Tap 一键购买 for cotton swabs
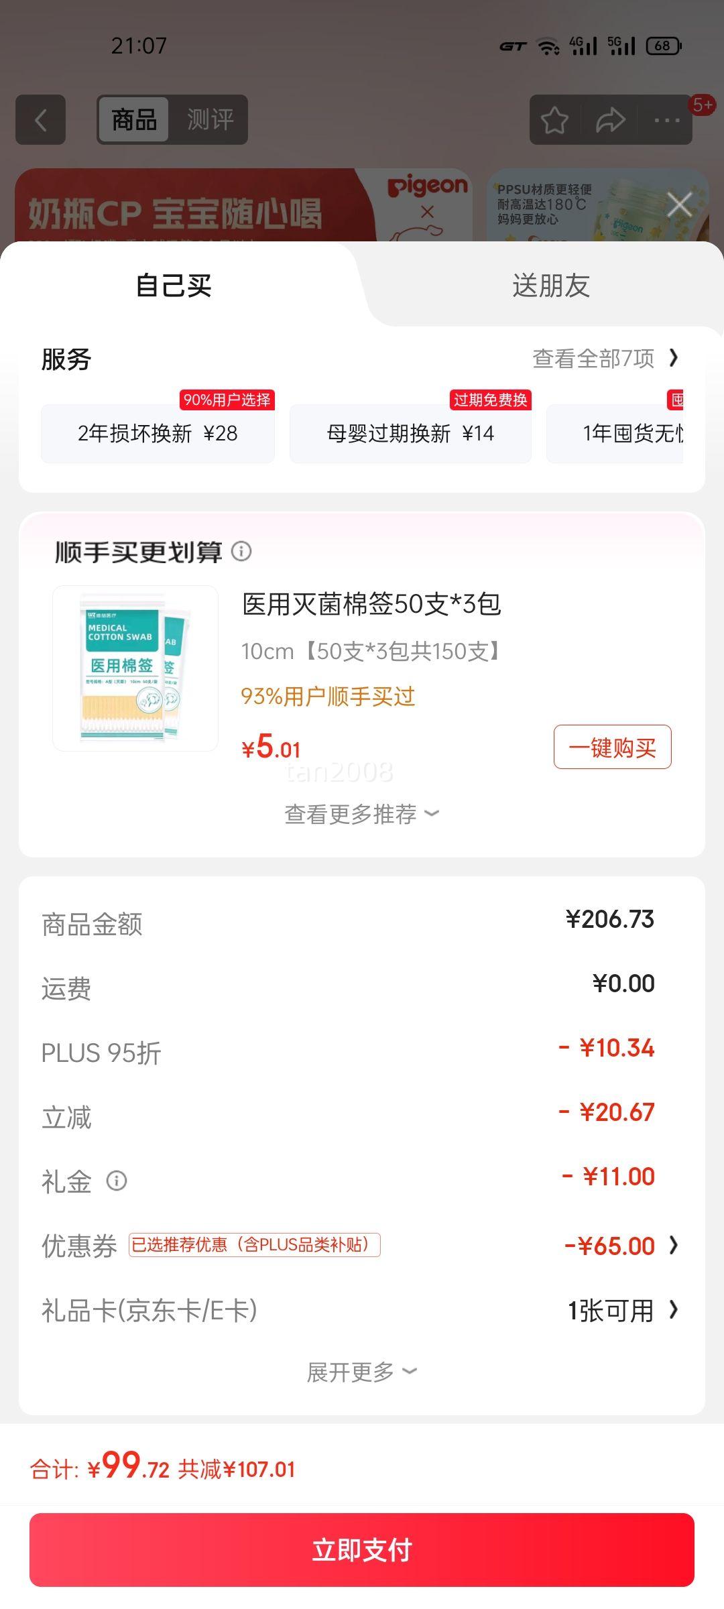 click(x=612, y=747)
